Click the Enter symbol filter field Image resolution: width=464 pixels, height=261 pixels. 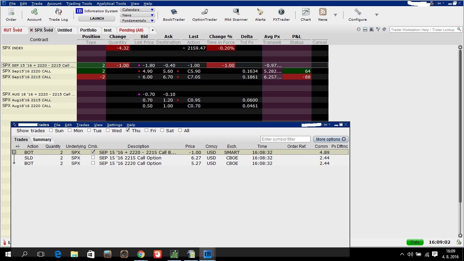click(285, 139)
